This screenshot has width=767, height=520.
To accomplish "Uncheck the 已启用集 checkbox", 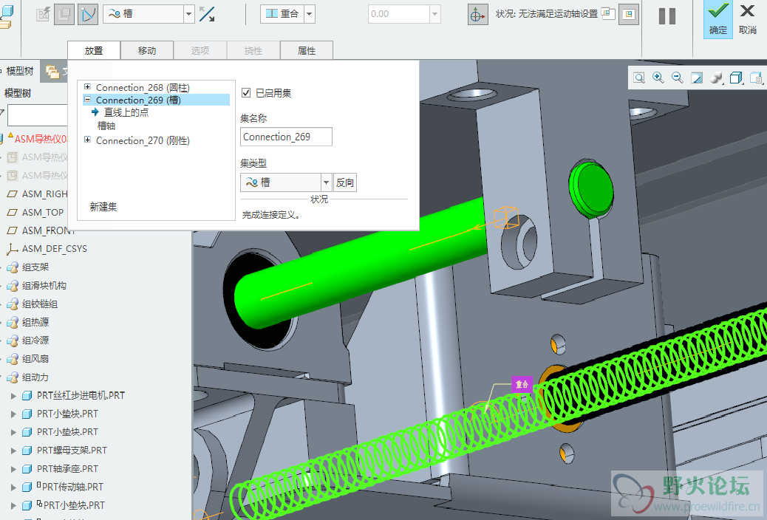I will click(x=247, y=93).
